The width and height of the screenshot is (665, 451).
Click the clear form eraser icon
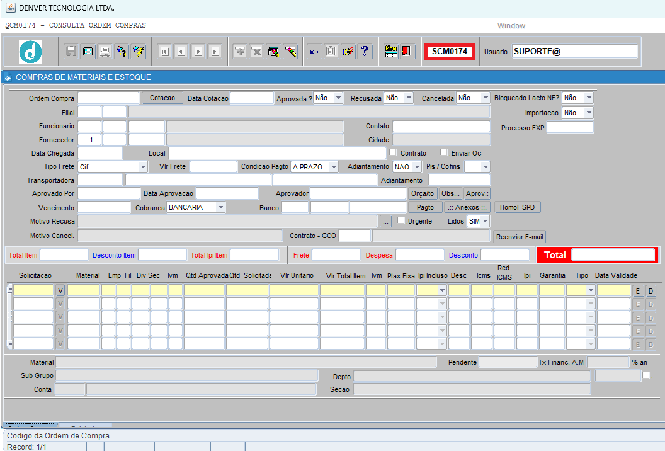tap(290, 52)
